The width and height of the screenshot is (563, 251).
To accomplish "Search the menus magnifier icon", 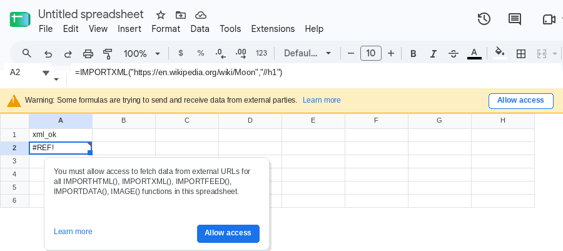I will [26, 53].
